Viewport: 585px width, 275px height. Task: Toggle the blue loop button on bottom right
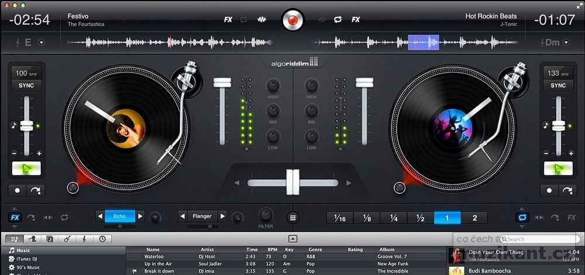point(522,217)
